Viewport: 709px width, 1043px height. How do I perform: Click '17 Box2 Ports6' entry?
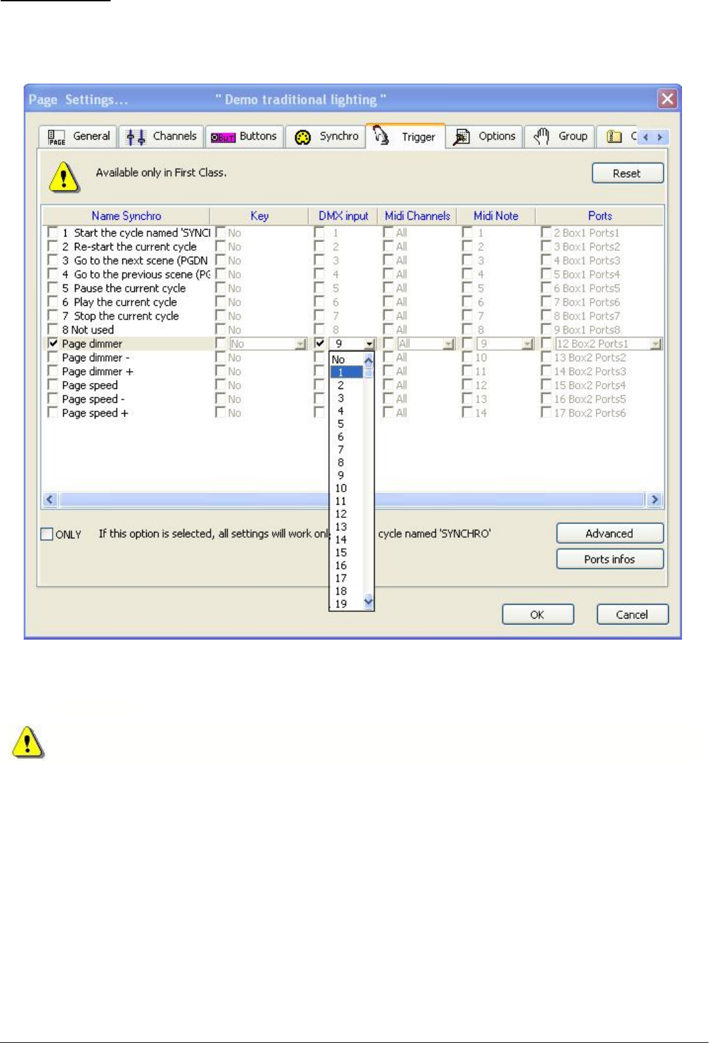(590, 413)
